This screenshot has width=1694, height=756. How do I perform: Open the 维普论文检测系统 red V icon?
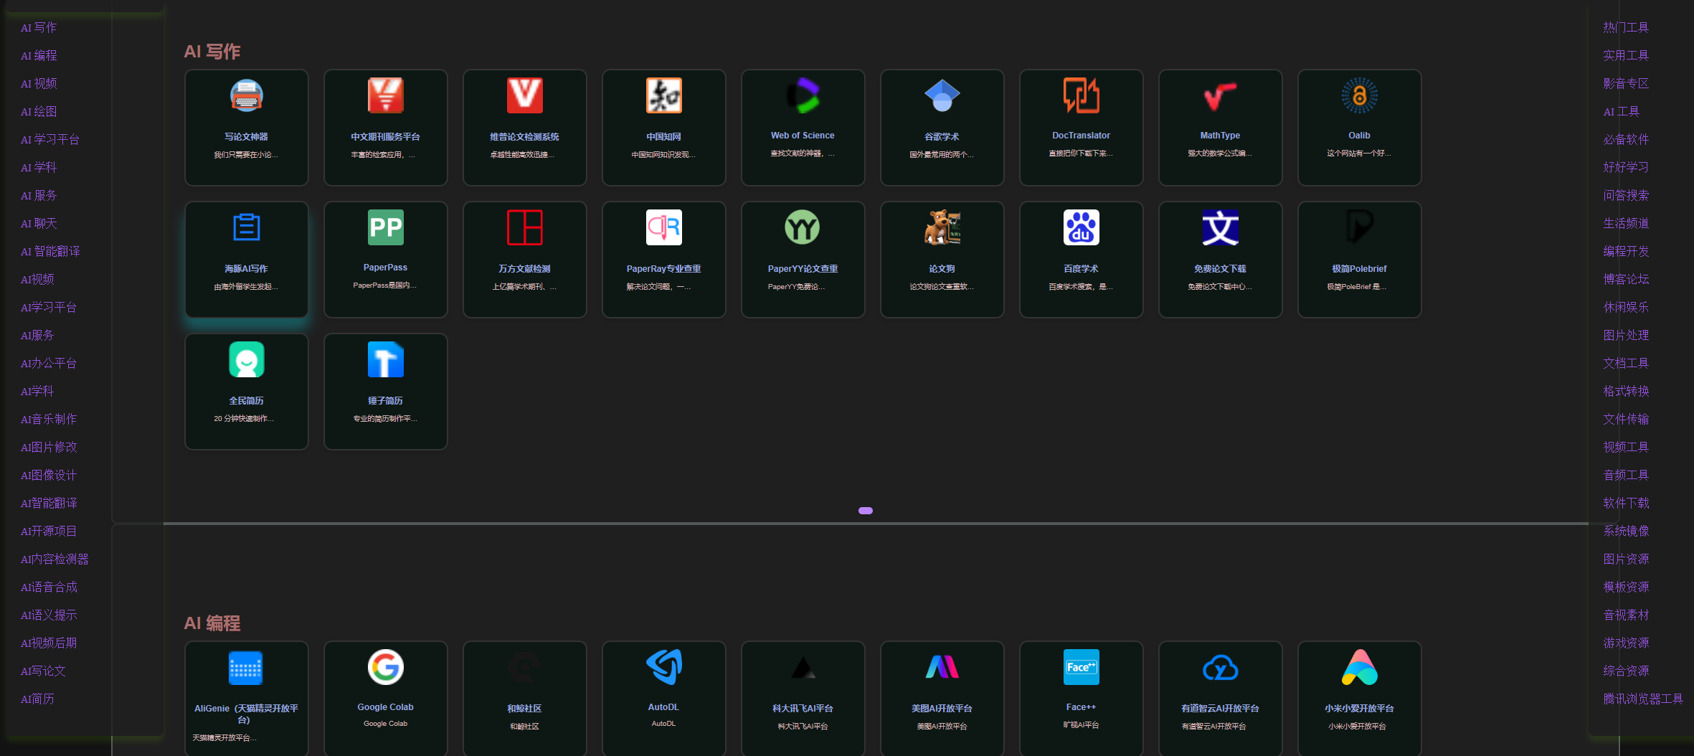[x=524, y=95]
